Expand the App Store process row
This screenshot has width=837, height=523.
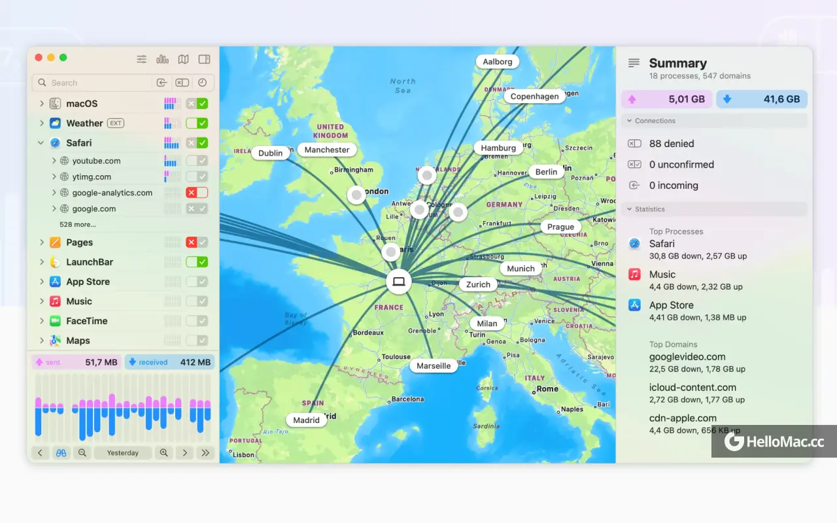coord(41,282)
